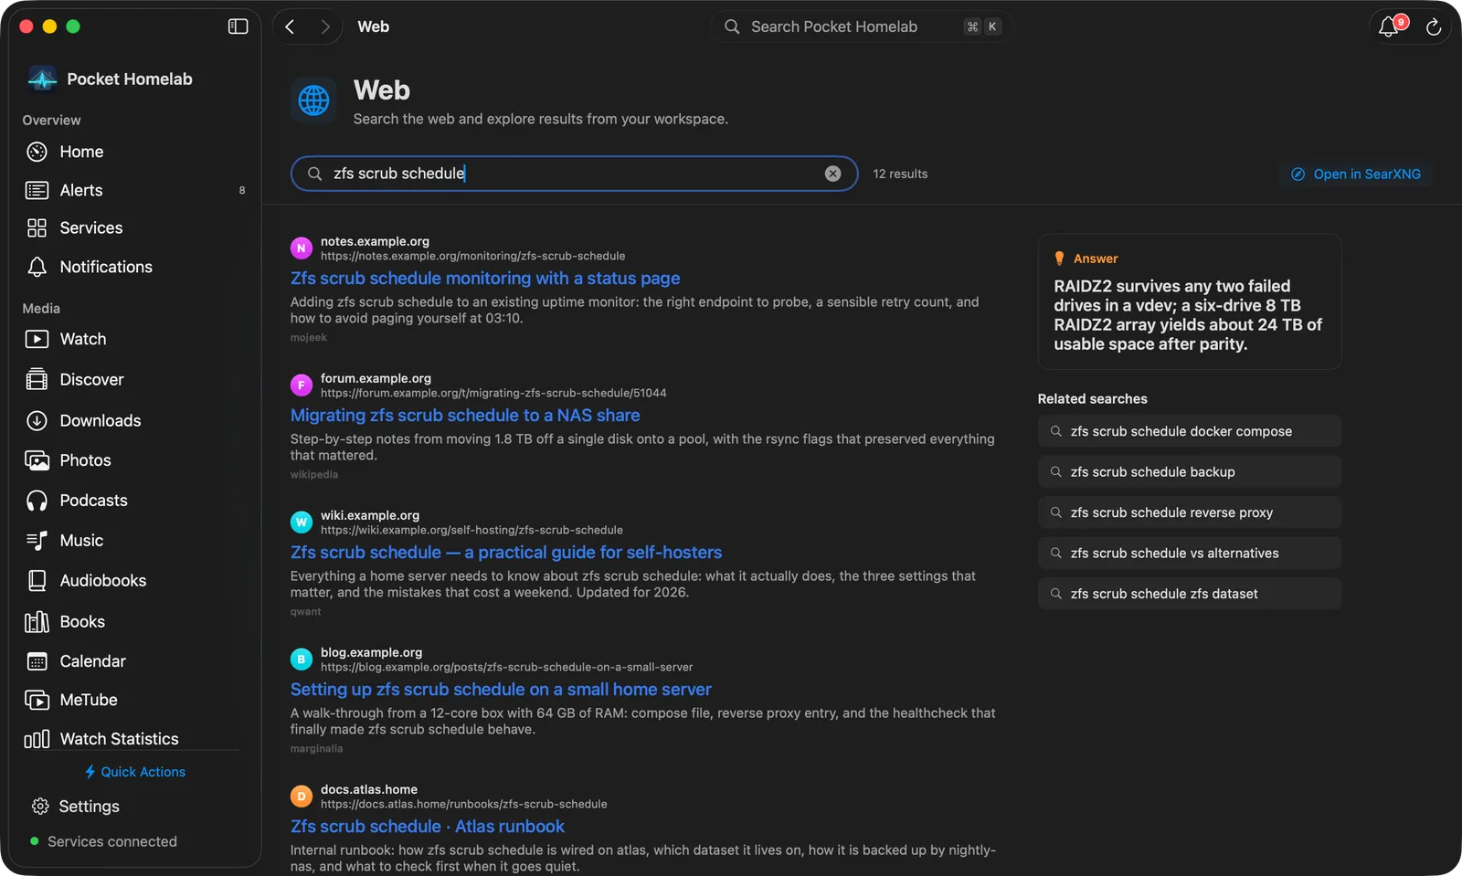This screenshot has width=1462, height=876.
Task: Click the Pocket Homelab logo
Action: (x=42, y=79)
